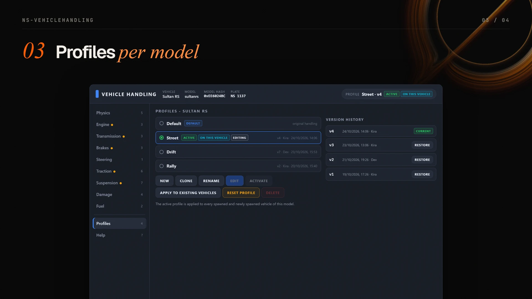532x299 pixels.
Task: Click the CURRENT badge on v4
Action: tap(423, 131)
